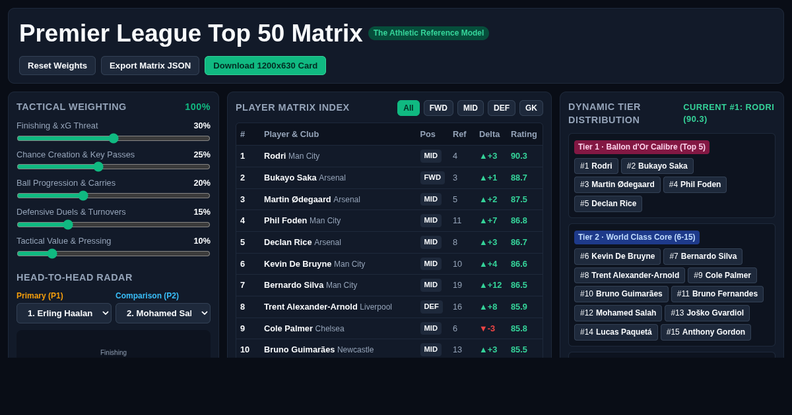Viewport: 792px width, 415px height.
Task: Click the #3 Martin Ødegaard tier chip
Action: pos(617,184)
